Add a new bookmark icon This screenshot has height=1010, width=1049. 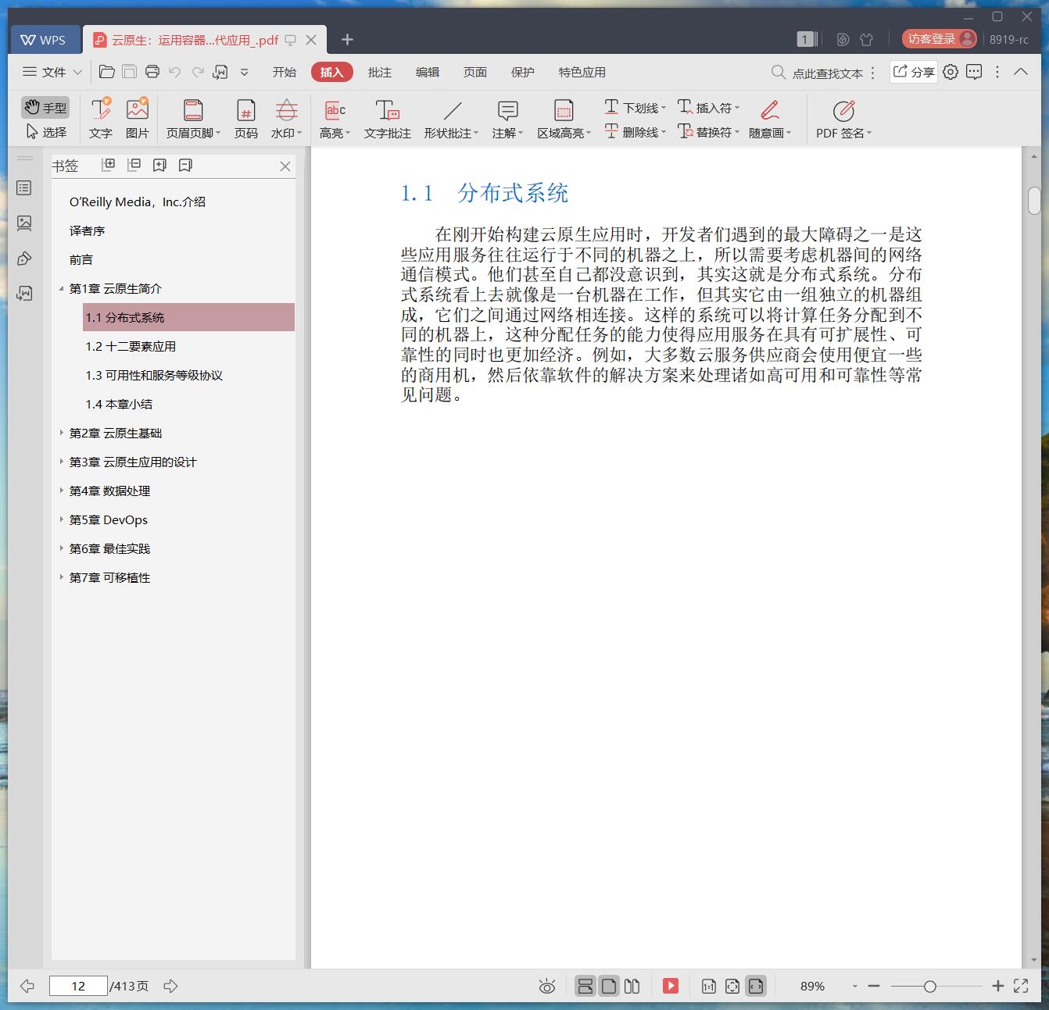point(160,165)
